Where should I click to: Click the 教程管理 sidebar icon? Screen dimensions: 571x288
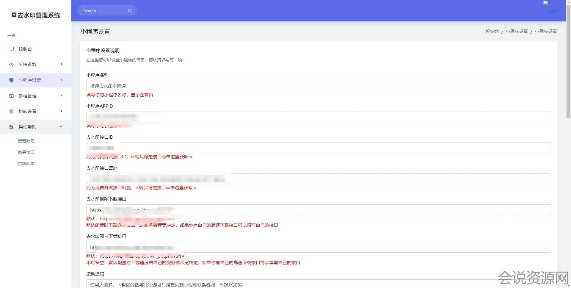11,96
